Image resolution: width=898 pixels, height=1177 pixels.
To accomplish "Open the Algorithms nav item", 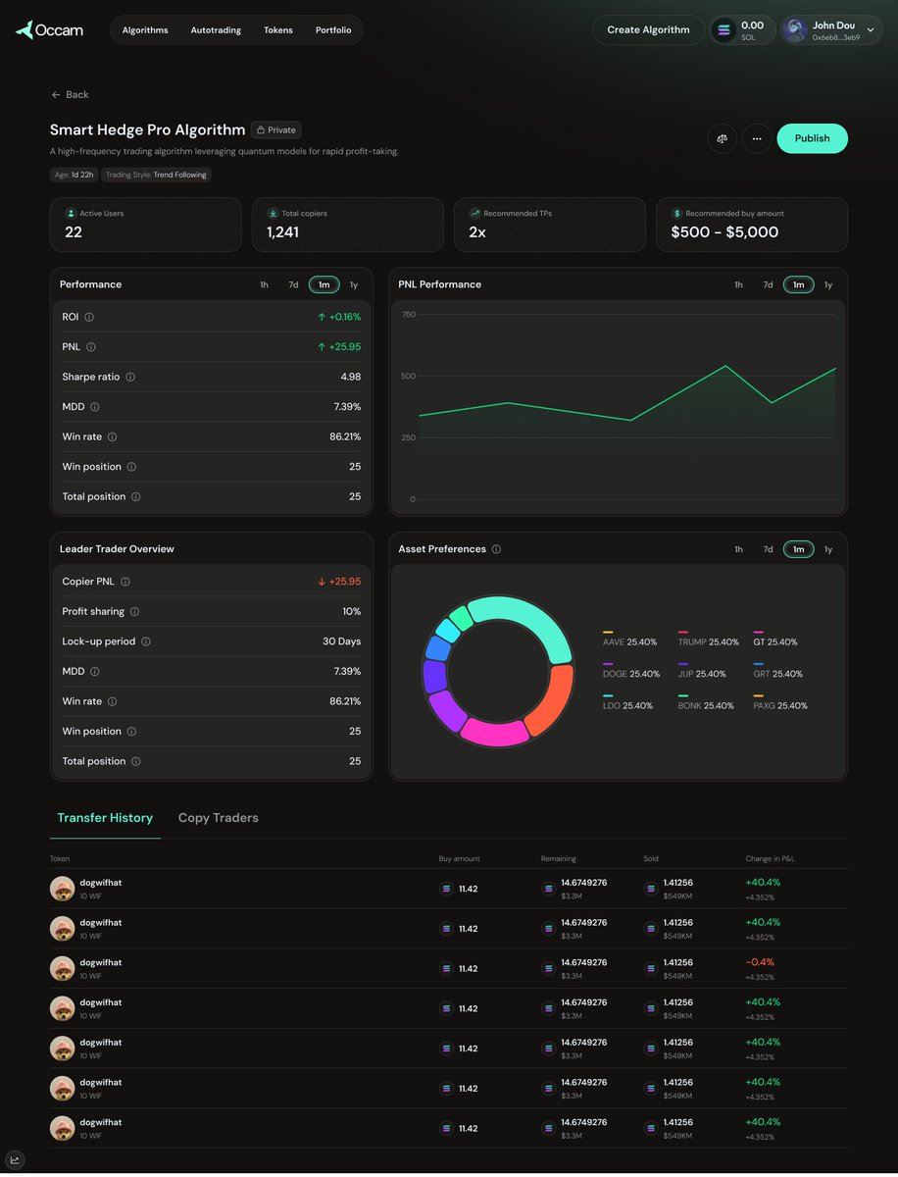I will pos(145,30).
